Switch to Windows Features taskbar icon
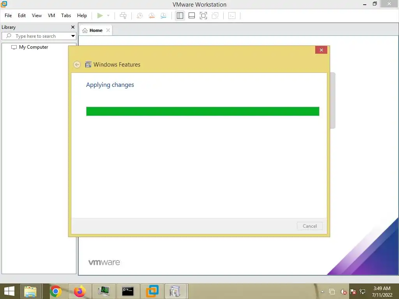This screenshot has width=399, height=299. pos(175,291)
